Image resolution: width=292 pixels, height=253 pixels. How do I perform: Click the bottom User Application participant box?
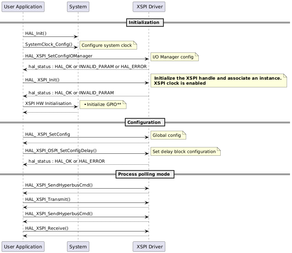click(23, 247)
